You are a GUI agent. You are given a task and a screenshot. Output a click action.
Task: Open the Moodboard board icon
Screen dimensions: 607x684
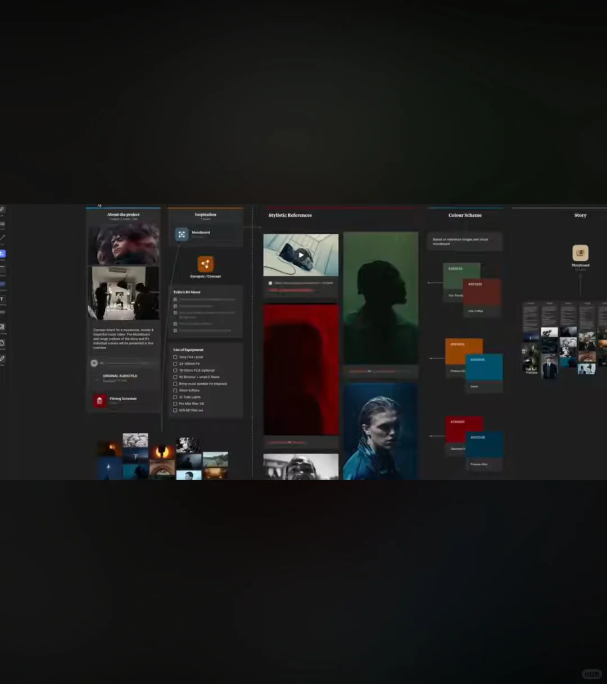coord(182,234)
